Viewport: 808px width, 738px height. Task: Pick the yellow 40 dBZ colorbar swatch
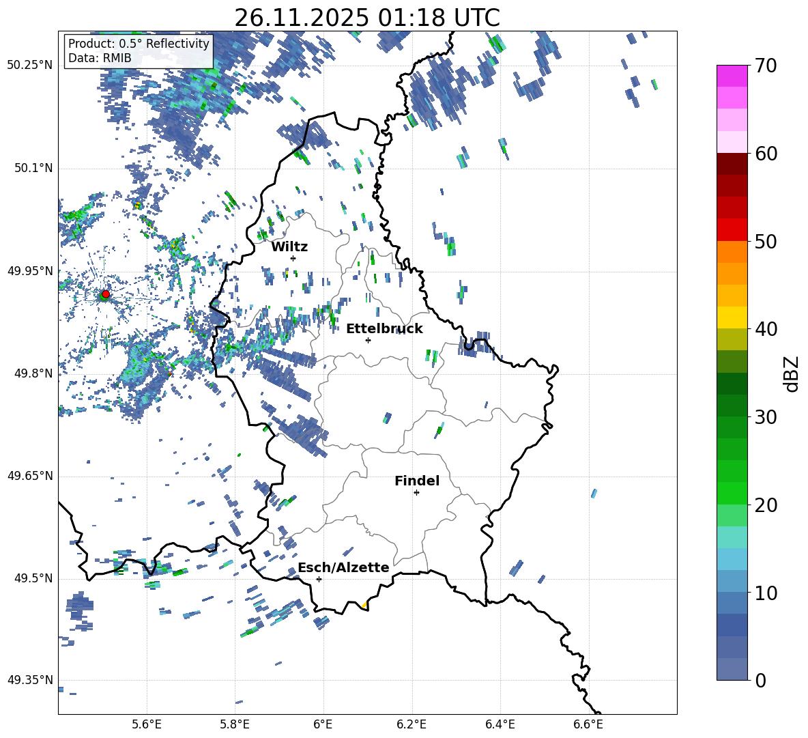pos(732,317)
